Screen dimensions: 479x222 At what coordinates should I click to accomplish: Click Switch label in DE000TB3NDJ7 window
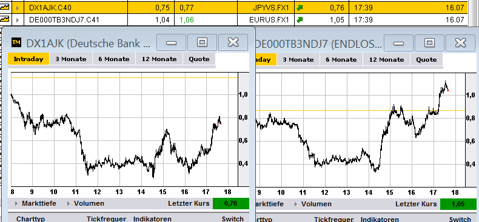pyautogui.click(x=460, y=219)
